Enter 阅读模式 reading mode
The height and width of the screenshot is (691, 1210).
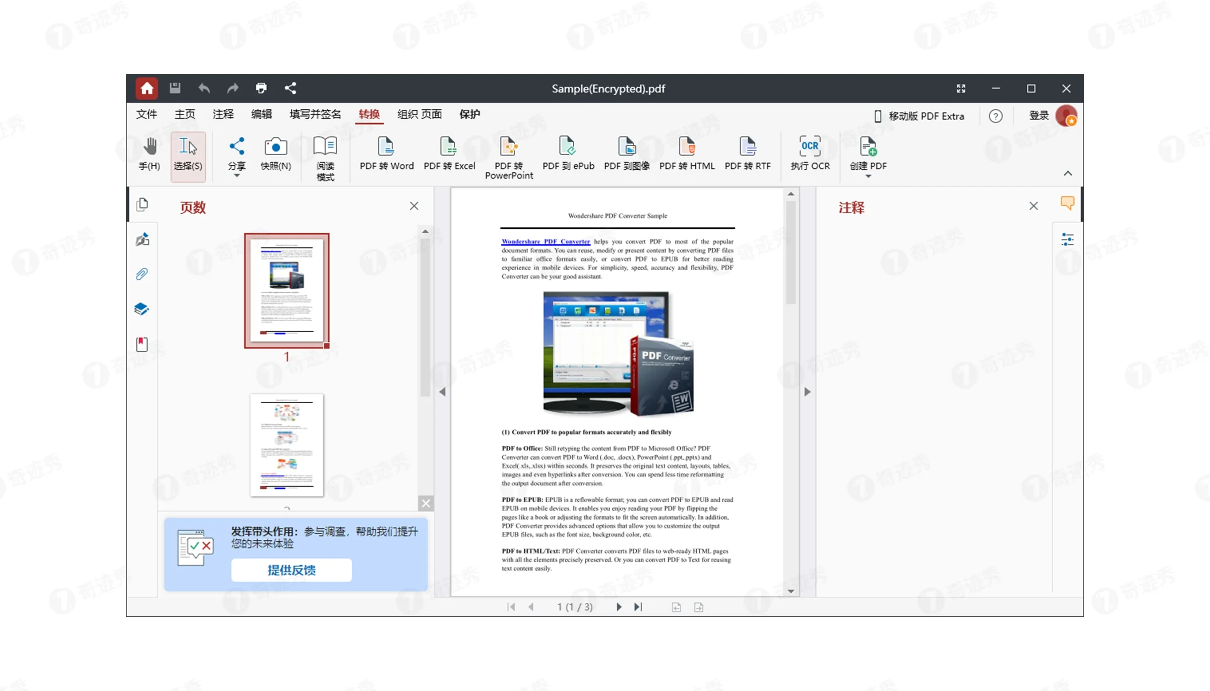point(325,156)
